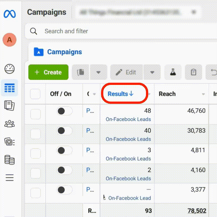Screen dimensions: 217x217
Task: Open the campaign link in the 40-results row
Action: tap(90, 130)
